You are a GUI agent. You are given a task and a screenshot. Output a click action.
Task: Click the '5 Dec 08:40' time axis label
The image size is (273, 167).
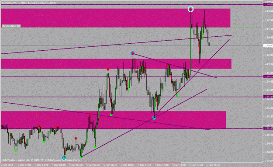(111, 165)
